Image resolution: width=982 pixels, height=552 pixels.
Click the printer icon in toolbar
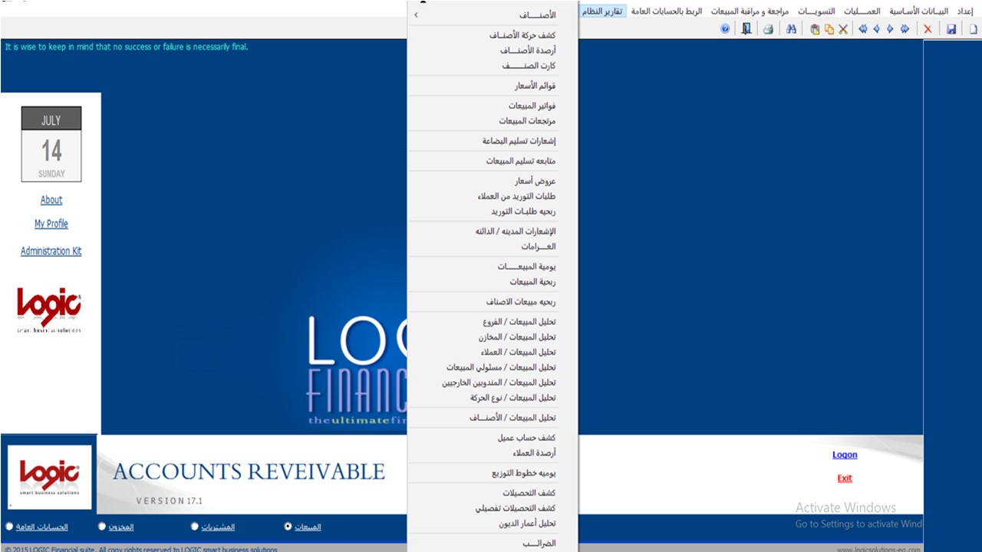[768, 29]
